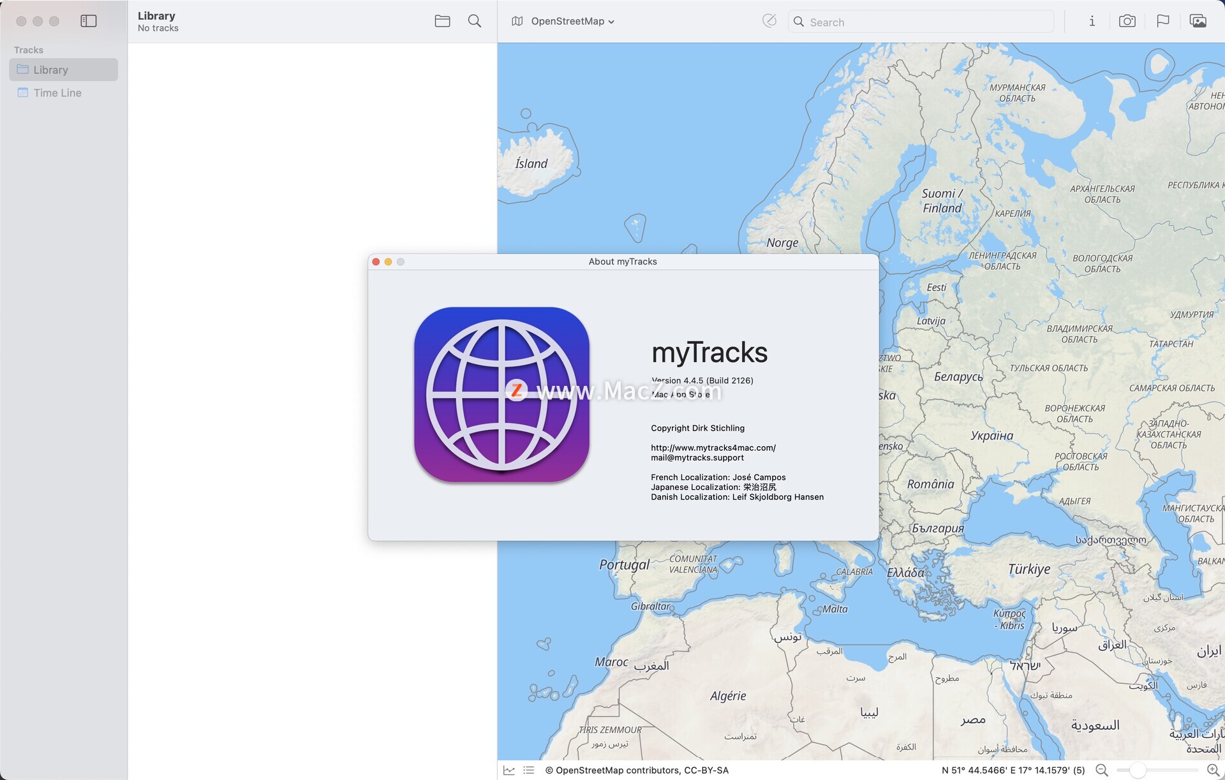Click the map icon beside OpenStreetMap

517,21
